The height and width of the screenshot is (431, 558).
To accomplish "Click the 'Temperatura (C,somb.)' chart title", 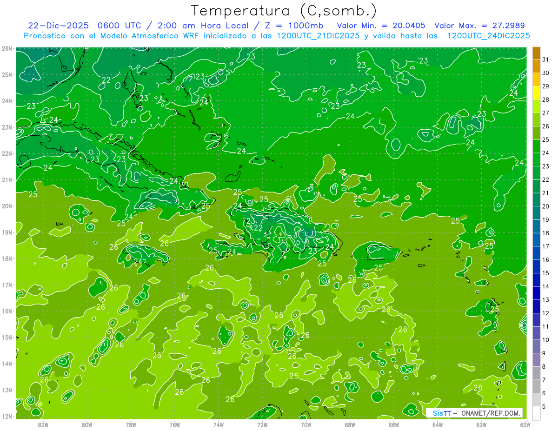I will point(284,11).
